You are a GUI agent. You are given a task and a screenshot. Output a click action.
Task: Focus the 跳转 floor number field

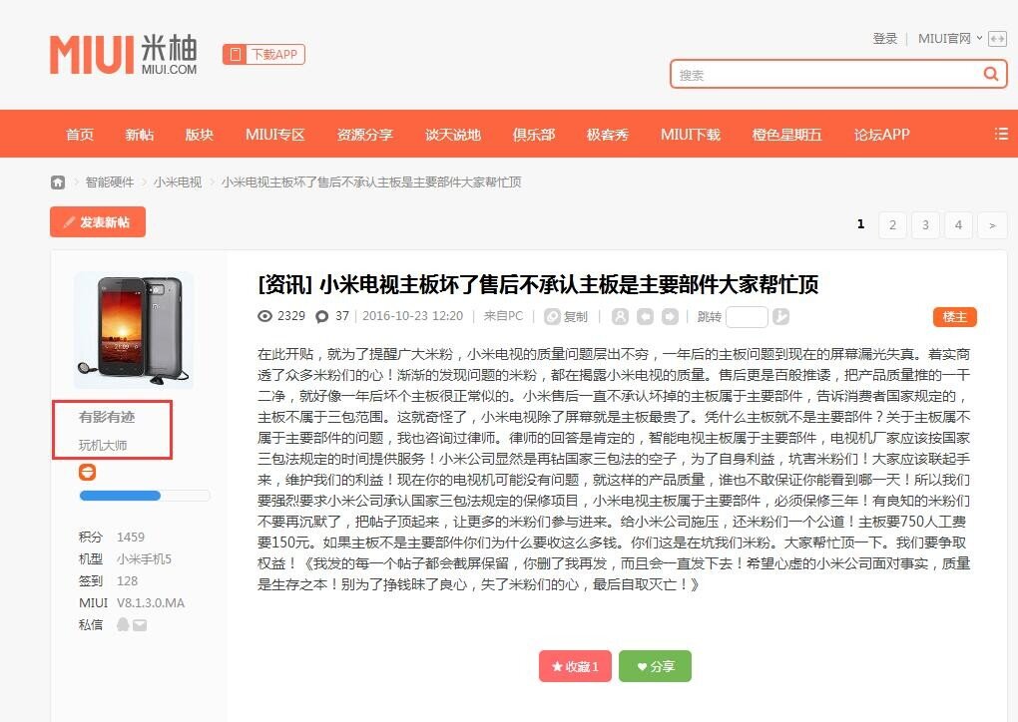click(x=747, y=316)
